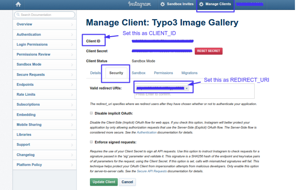
Task: Select the Security tab
Action: click(116, 73)
